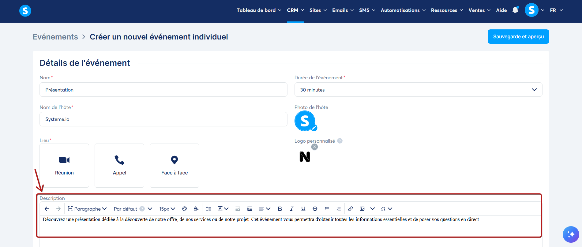Toggle underline formatting

pos(303,209)
